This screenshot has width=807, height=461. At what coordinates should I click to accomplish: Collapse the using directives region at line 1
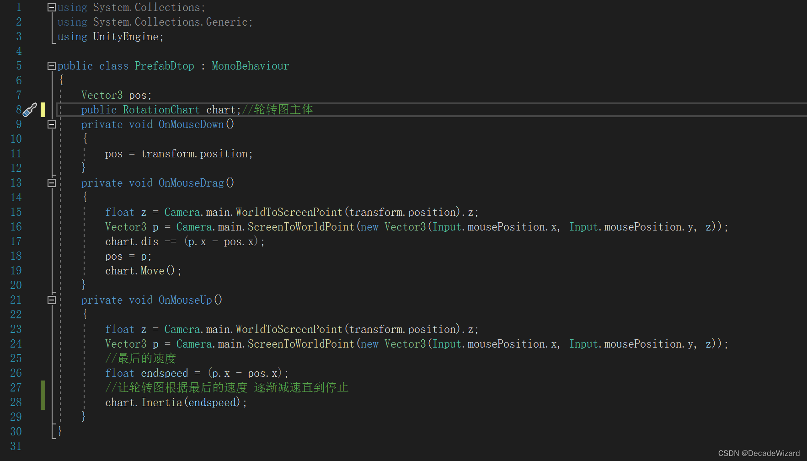52,7
